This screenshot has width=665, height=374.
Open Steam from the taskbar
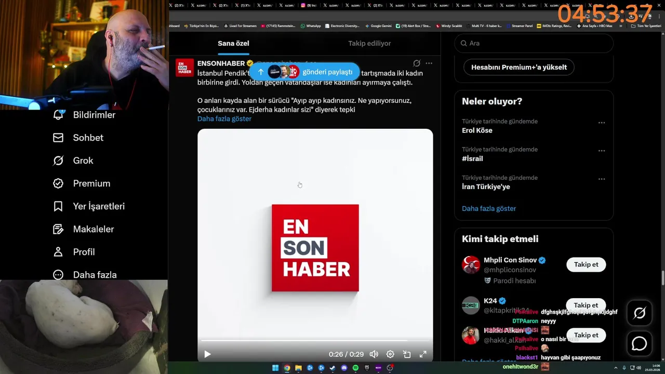[332, 368]
